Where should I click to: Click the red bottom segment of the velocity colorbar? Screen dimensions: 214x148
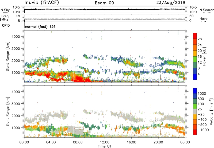click(195, 132)
